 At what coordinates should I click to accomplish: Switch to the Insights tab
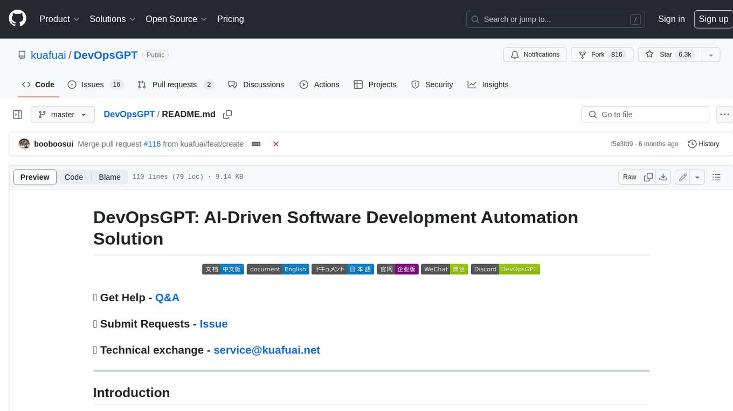point(488,84)
